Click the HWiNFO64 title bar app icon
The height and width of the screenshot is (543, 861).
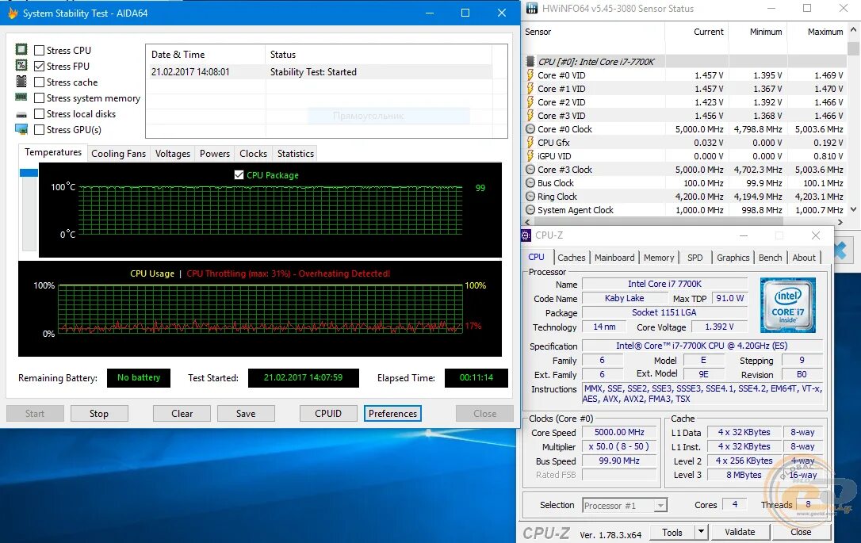tap(531, 8)
